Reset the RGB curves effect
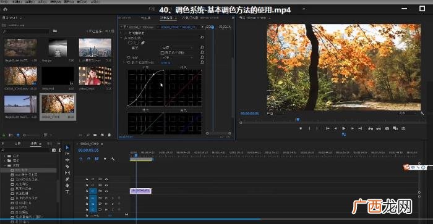 [202, 38]
